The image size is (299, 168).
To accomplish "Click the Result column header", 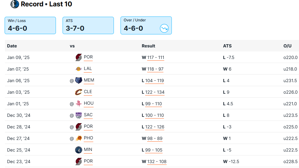I will pos(148,46).
